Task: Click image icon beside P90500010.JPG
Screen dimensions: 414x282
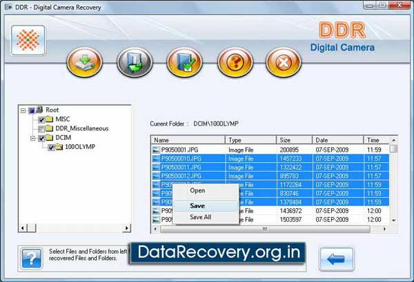Action: [x=156, y=159]
